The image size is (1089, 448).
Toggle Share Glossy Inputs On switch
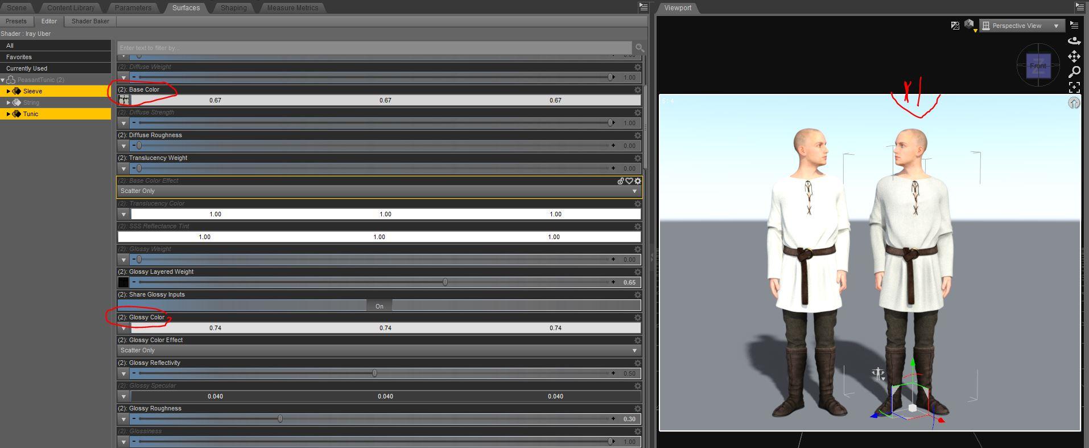(379, 306)
